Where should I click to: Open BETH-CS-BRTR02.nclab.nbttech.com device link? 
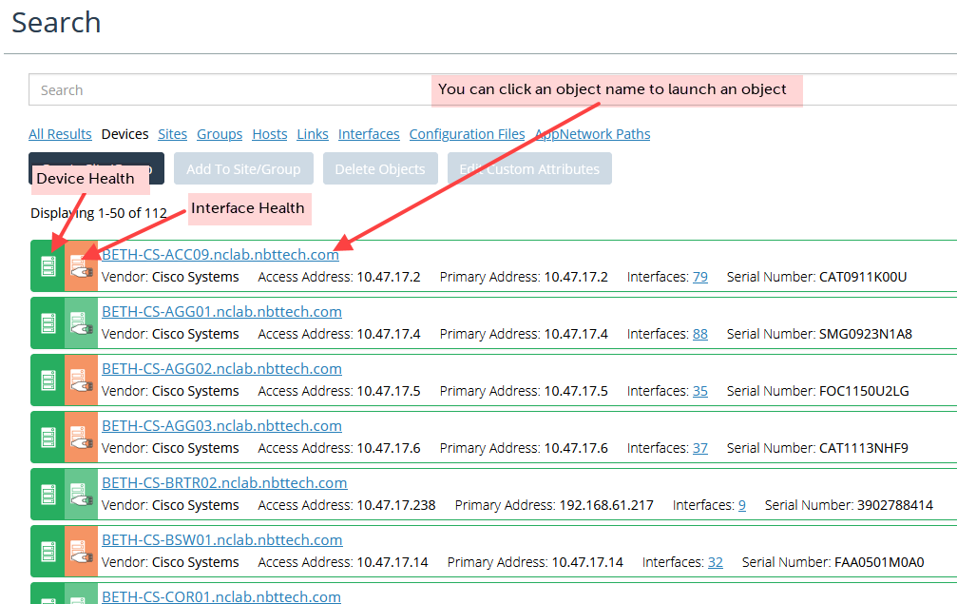point(224,483)
